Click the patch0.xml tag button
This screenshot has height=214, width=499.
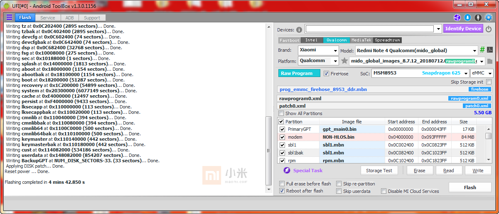tap(476, 106)
